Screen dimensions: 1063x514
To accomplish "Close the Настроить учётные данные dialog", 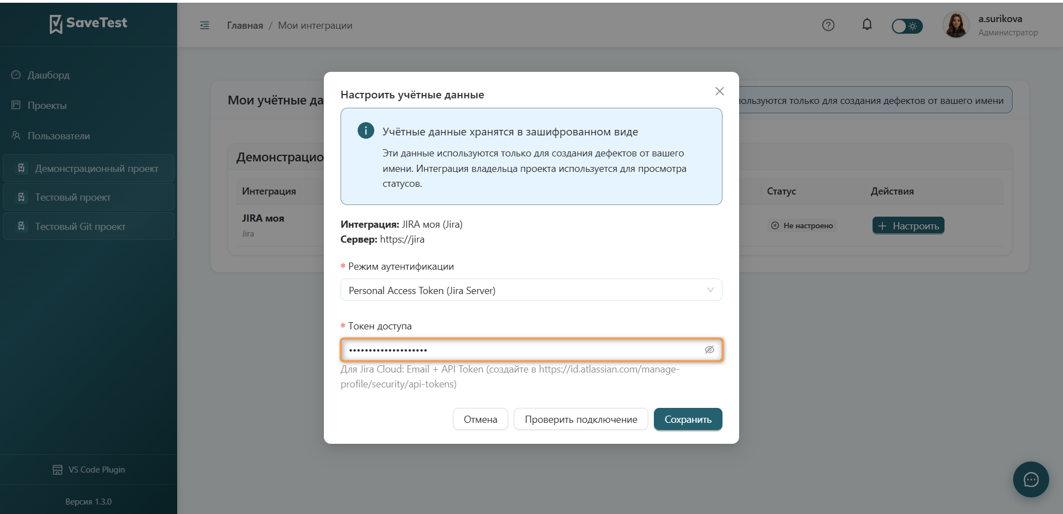I will 719,91.
